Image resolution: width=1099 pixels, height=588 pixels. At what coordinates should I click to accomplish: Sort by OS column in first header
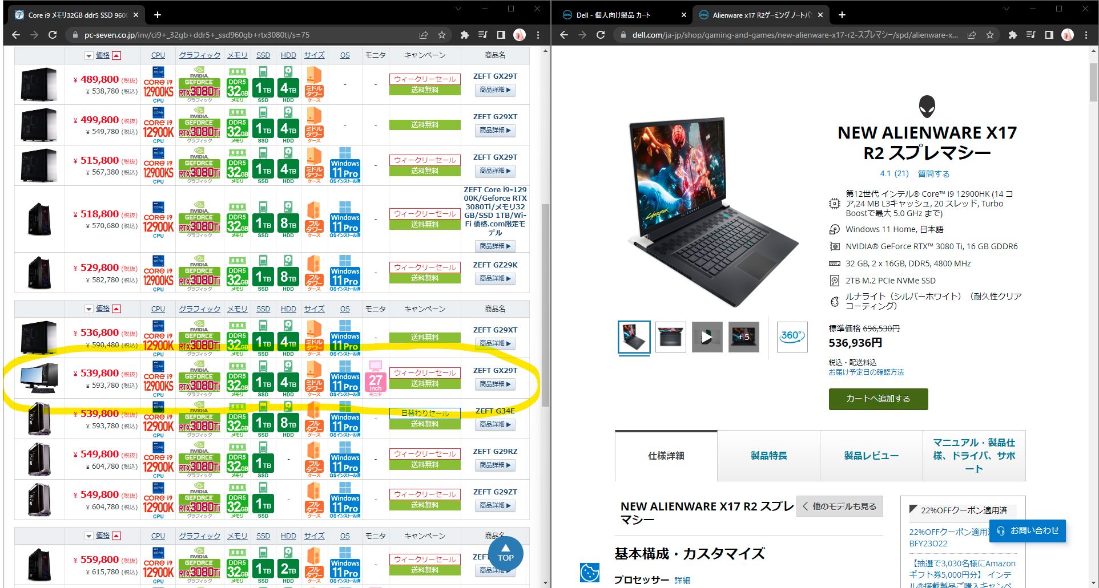[x=345, y=55]
